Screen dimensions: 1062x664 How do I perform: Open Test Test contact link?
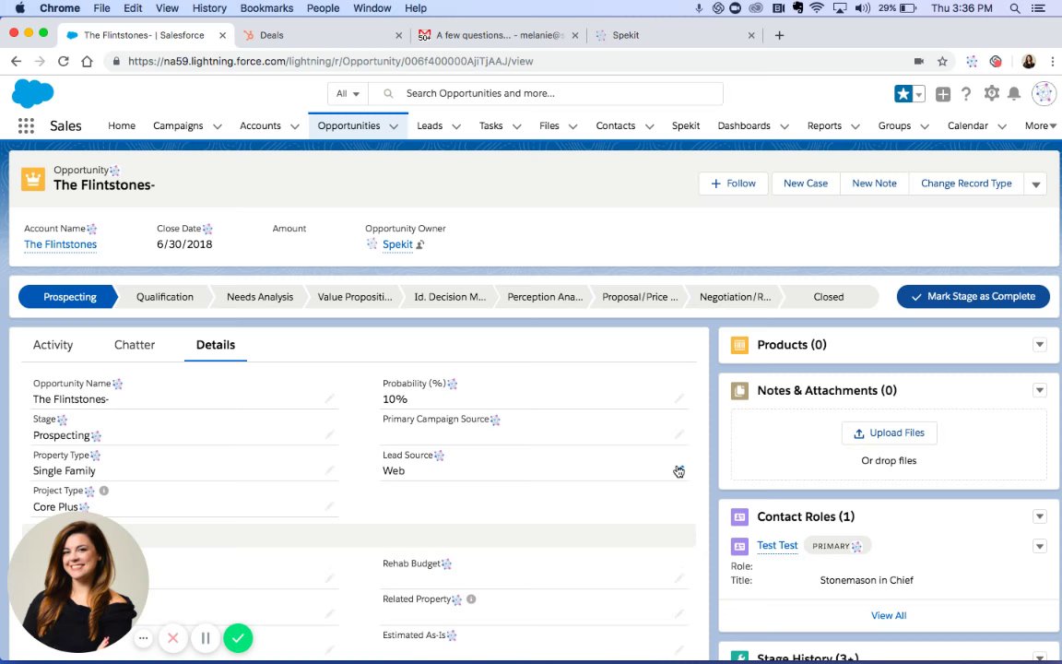click(x=777, y=545)
